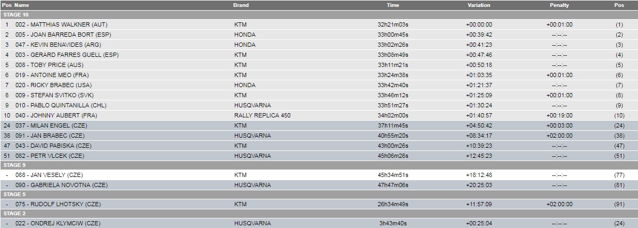Click Pablo Quintanilla (CHL) name
The height and width of the screenshot is (228, 638).
(x=63, y=105)
